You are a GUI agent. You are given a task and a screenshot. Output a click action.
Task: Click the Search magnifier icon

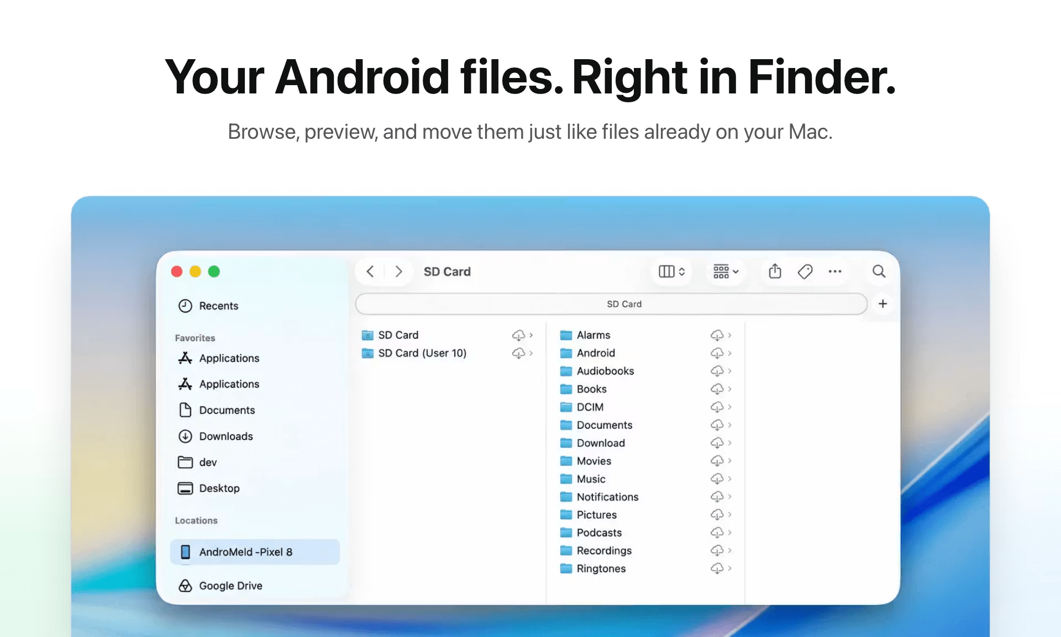point(879,271)
